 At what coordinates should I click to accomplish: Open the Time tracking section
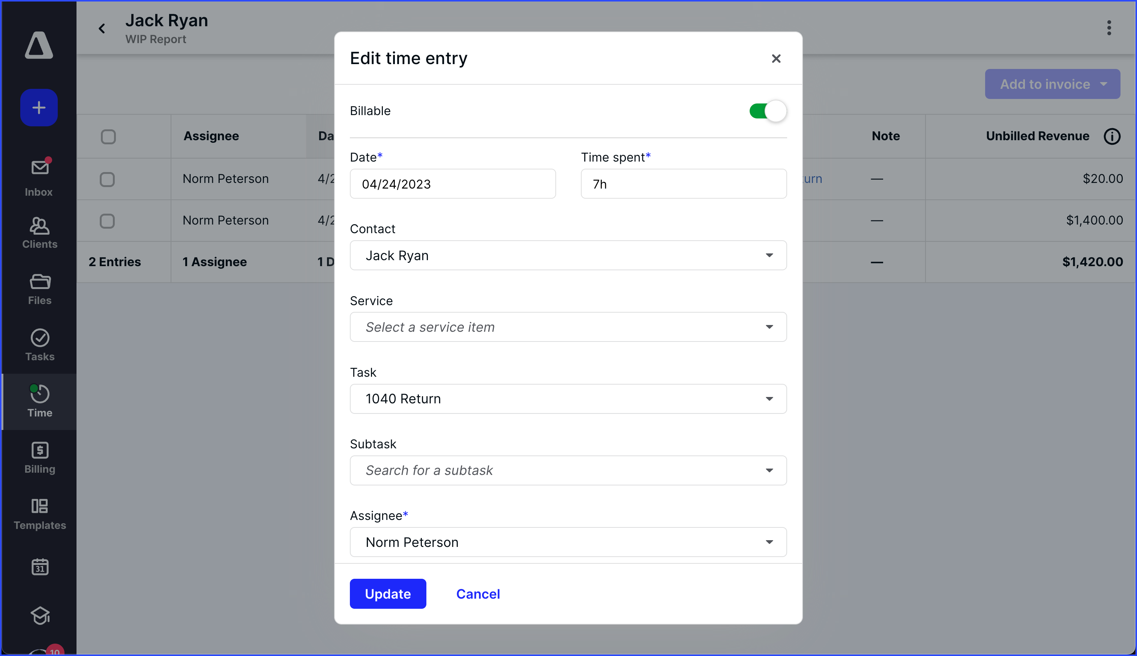tap(39, 401)
